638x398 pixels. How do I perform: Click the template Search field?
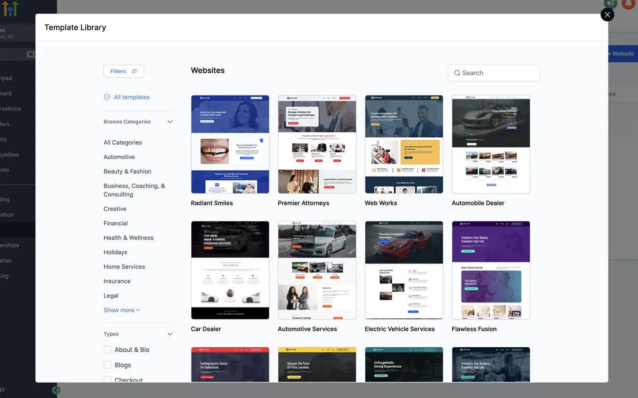[494, 73]
